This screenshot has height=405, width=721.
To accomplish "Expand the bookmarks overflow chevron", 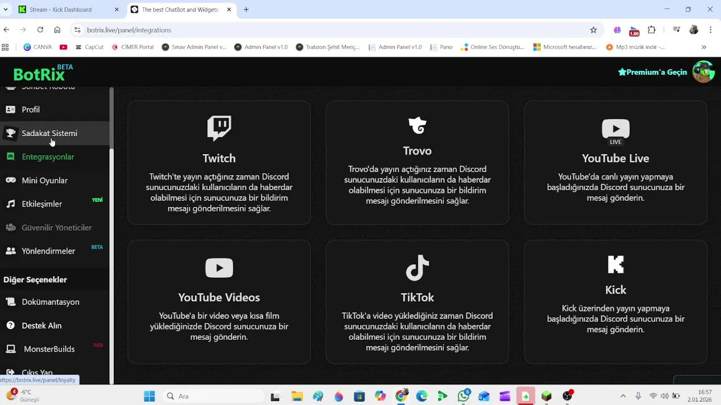I will tap(704, 47).
